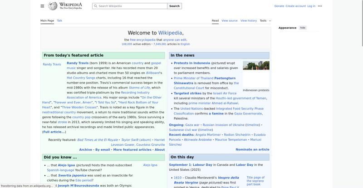
Task: Click the anyone can edit link
Action: pos(175,40)
